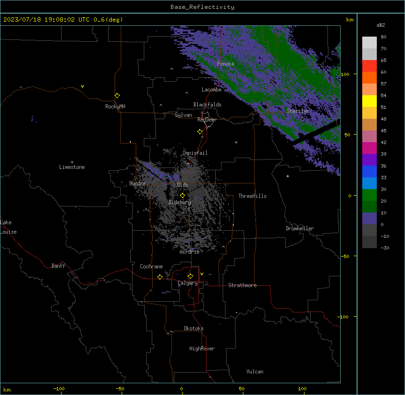Screen dimensions: 405x395
Task: Click the yellow v marker northwest of RockyMH
Action: point(82,86)
